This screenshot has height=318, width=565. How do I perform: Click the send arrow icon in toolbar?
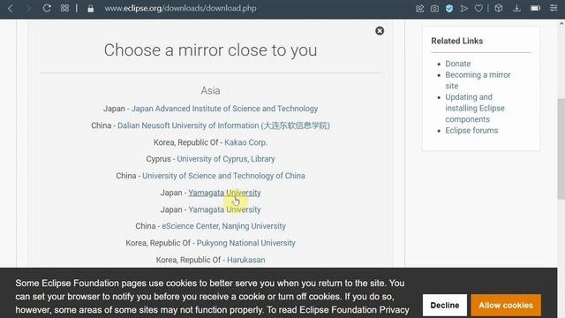pyautogui.click(x=463, y=8)
